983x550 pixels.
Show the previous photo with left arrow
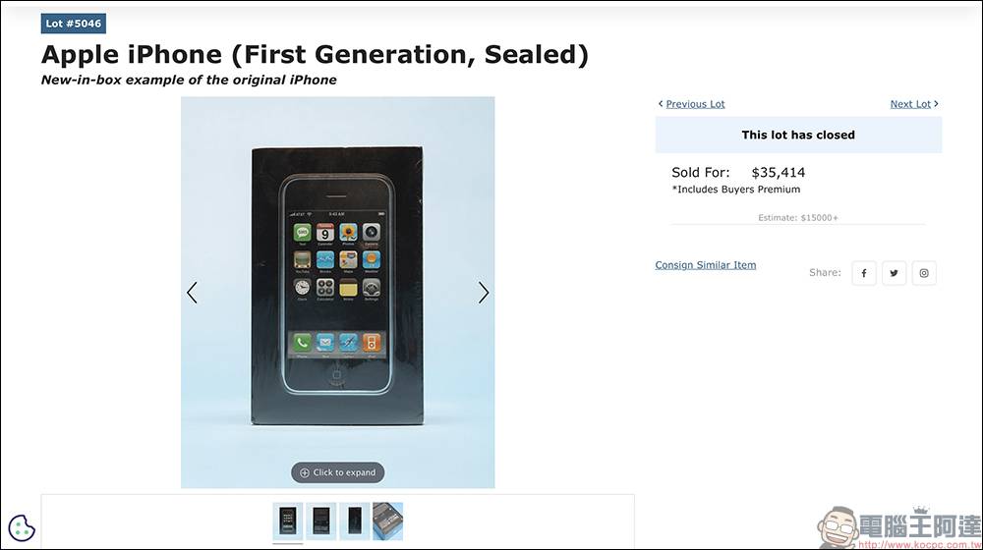[x=192, y=293]
